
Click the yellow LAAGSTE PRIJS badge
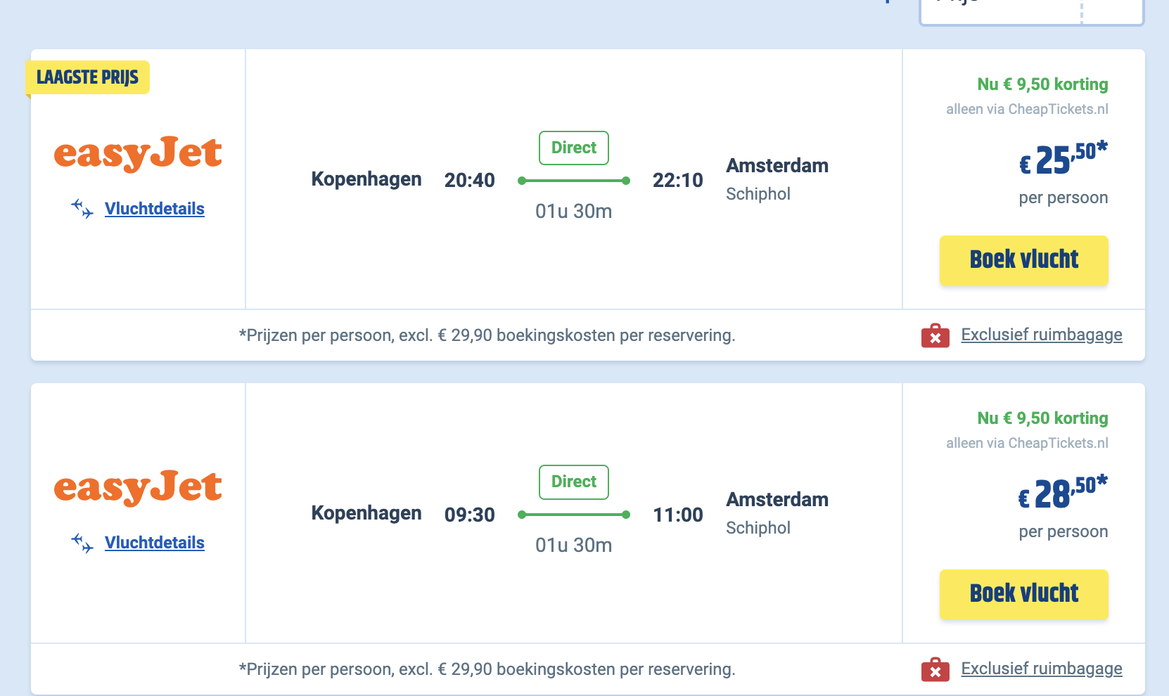[x=87, y=77]
